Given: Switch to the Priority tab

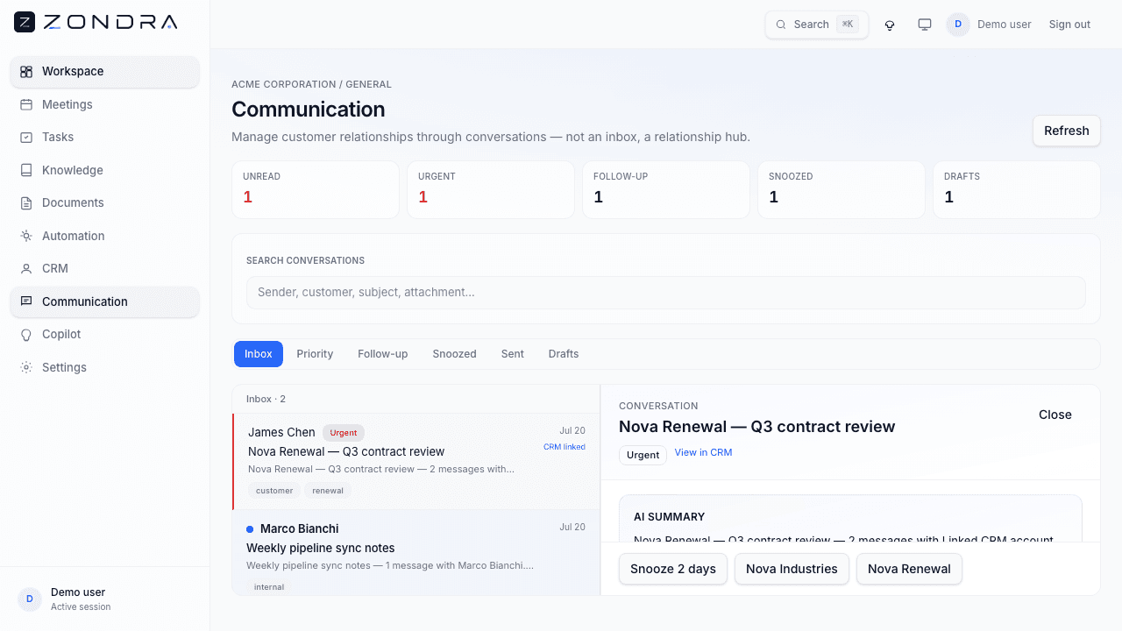Looking at the screenshot, I should pyautogui.click(x=315, y=354).
